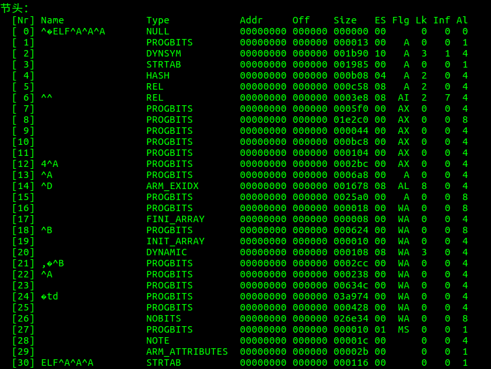Click size value 001b90
491x369 pixels.
point(351,53)
